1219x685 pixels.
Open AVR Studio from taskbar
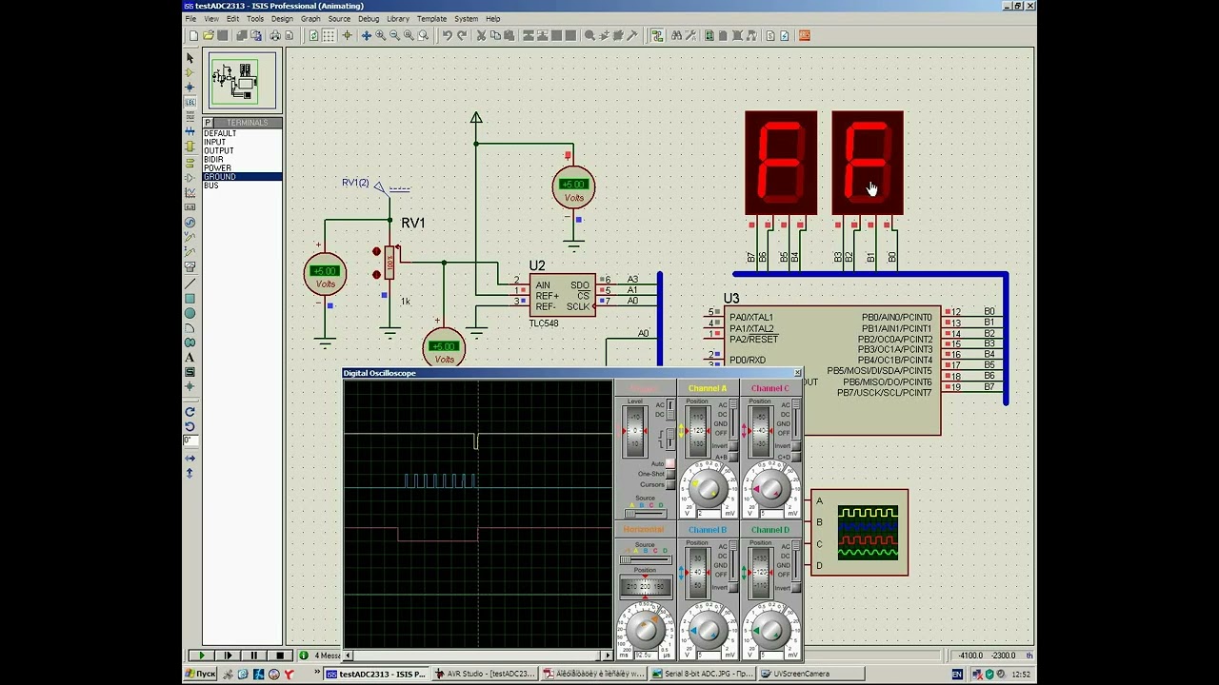[486, 674]
